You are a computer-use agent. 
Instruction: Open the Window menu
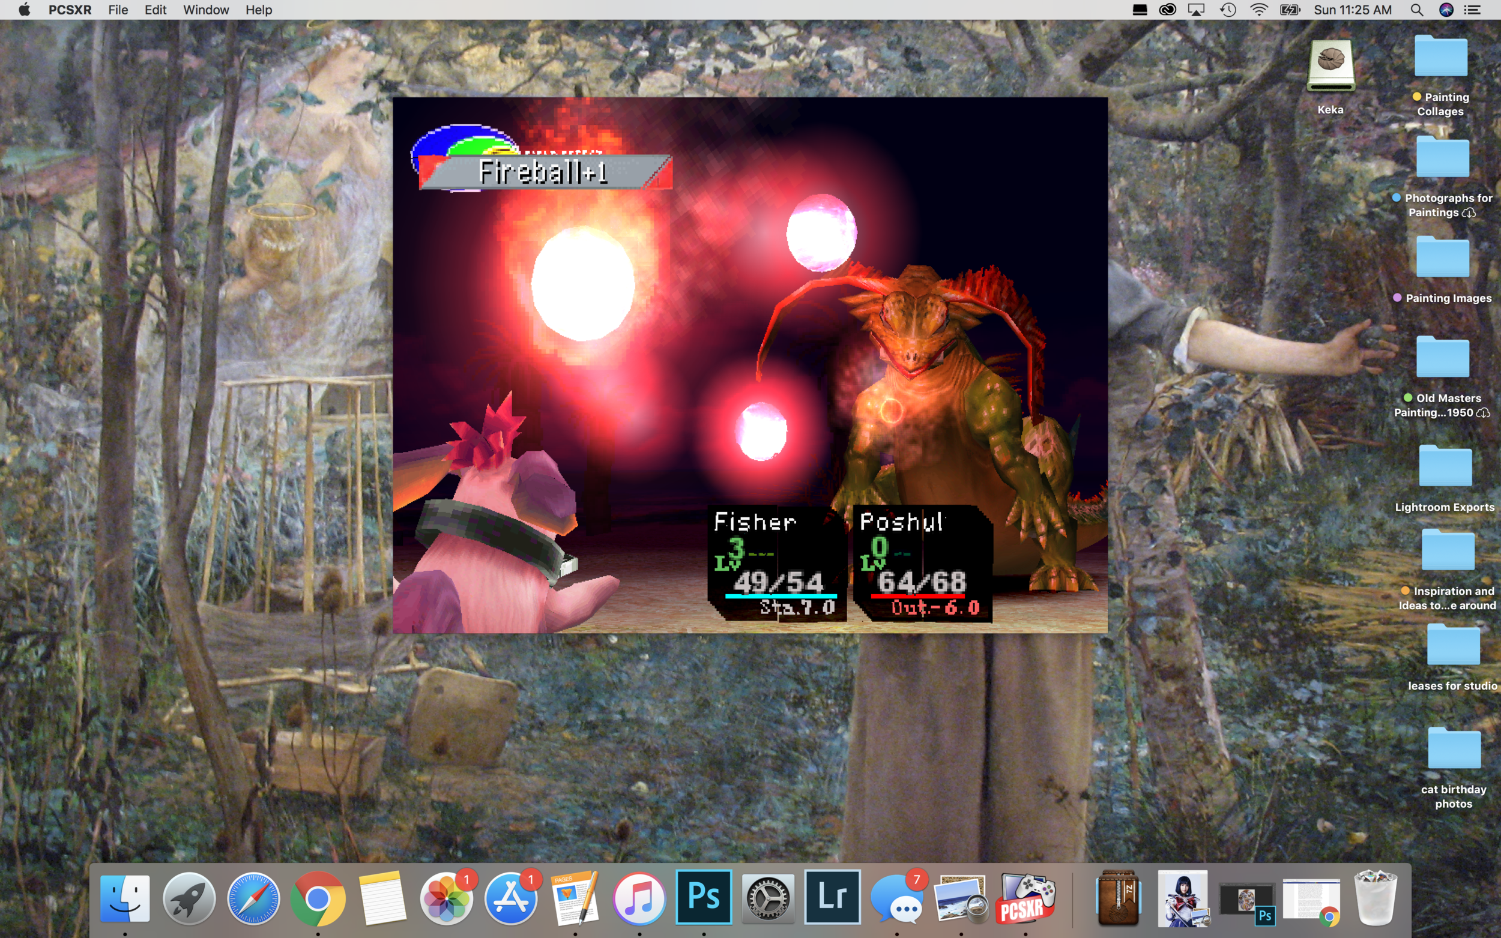tap(206, 10)
